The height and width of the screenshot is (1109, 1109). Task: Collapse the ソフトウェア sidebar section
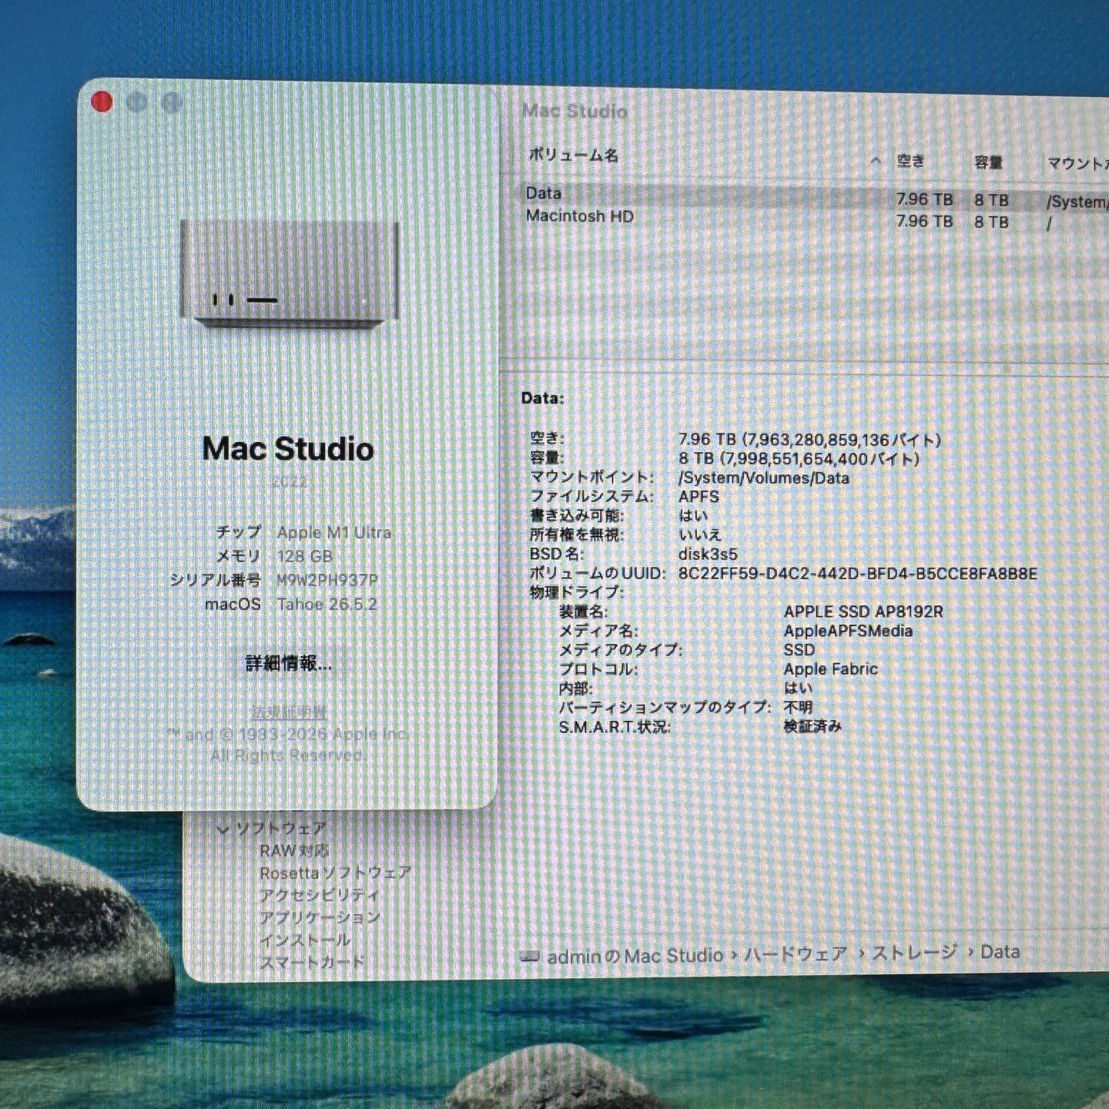[x=223, y=829]
